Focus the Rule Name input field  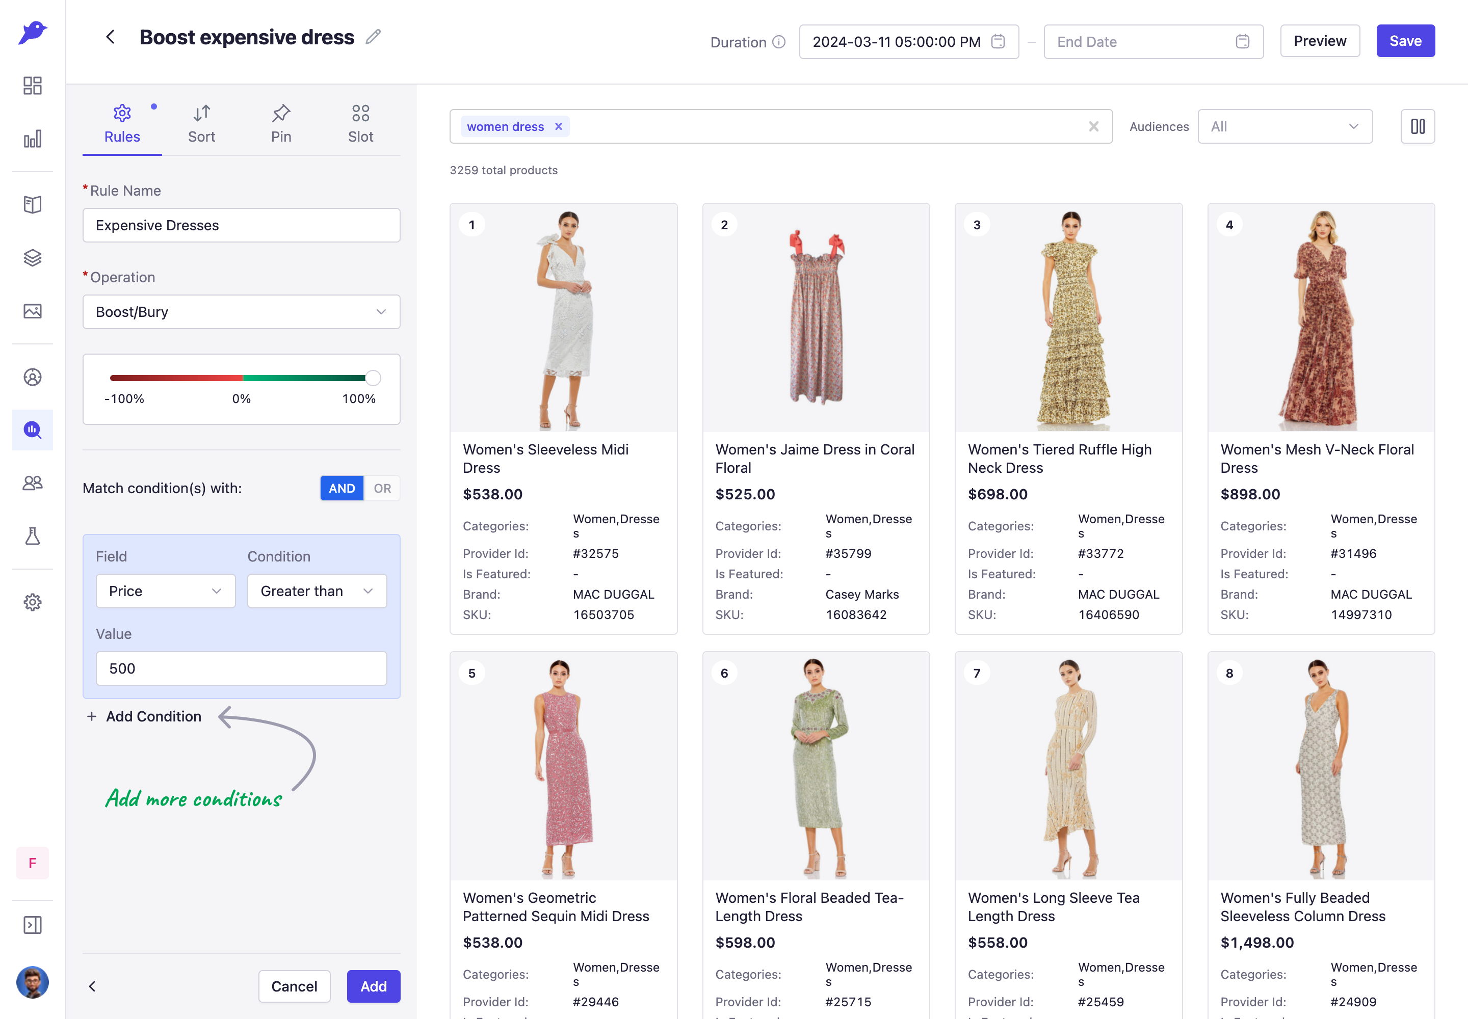242,225
